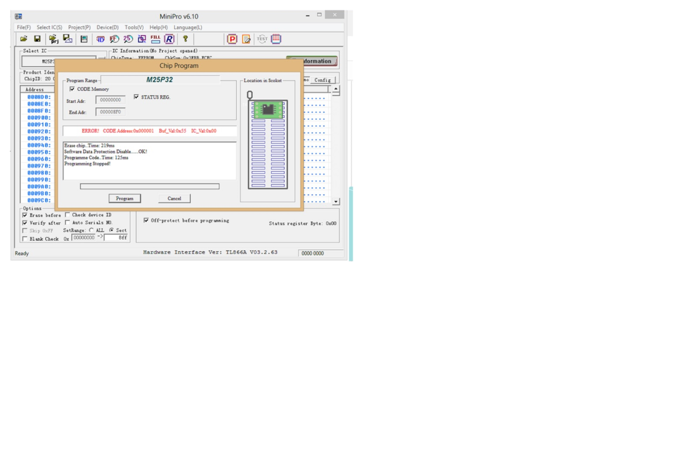The image size is (687, 458).
Task: Select the Sect SetRange radio button
Action: click(111, 230)
